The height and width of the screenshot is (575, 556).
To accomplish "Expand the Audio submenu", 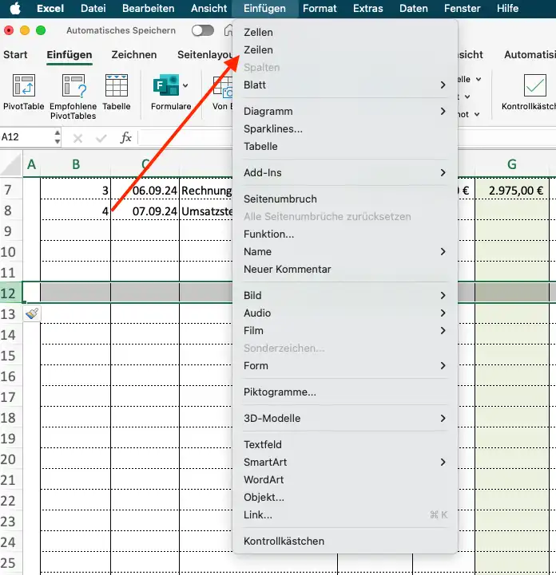I will pyautogui.click(x=443, y=313).
